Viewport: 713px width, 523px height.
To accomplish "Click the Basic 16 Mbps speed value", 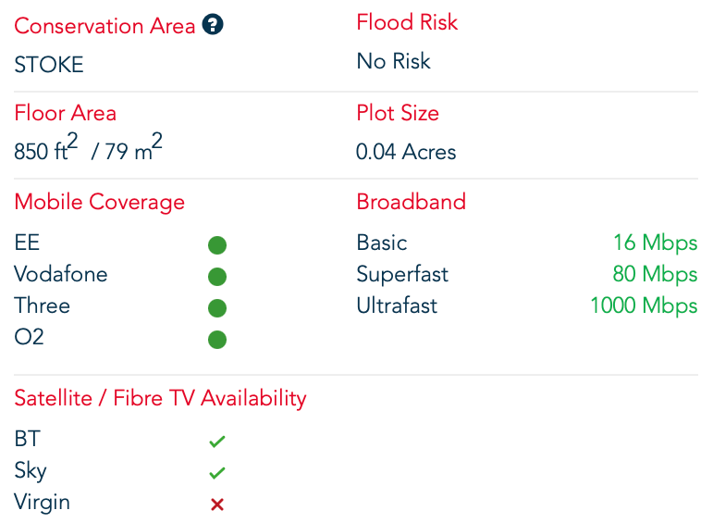I will pyautogui.click(x=656, y=243).
